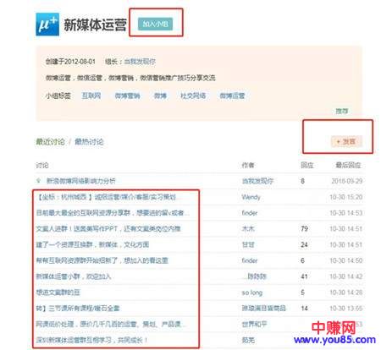Screen dimensions: 381x350
Task: Open finder's discussion with 6 replies
Action: pos(102,260)
